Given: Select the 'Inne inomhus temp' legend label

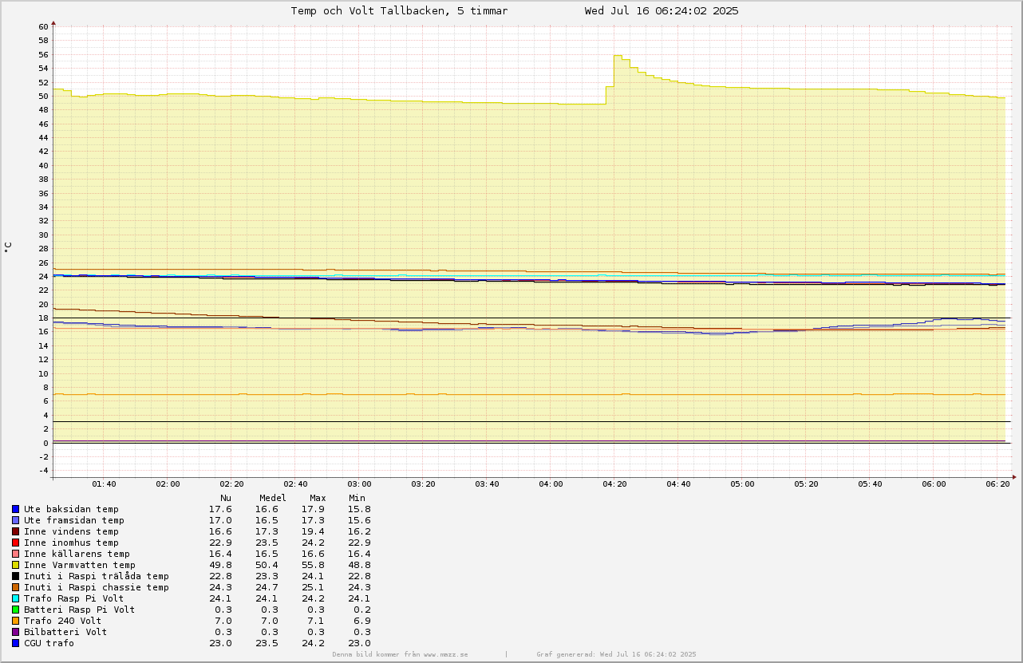Looking at the screenshot, I should 71,543.
